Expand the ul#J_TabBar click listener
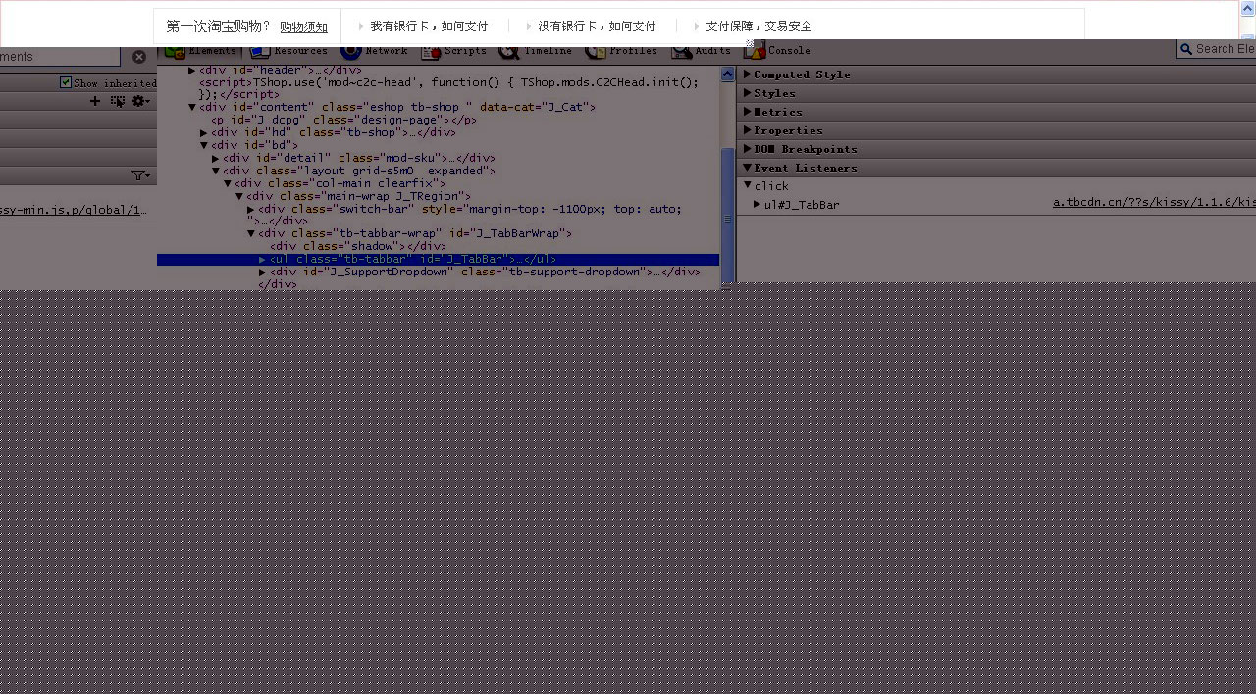Image resolution: width=1256 pixels, height=694 pixels. coord(757,205)
